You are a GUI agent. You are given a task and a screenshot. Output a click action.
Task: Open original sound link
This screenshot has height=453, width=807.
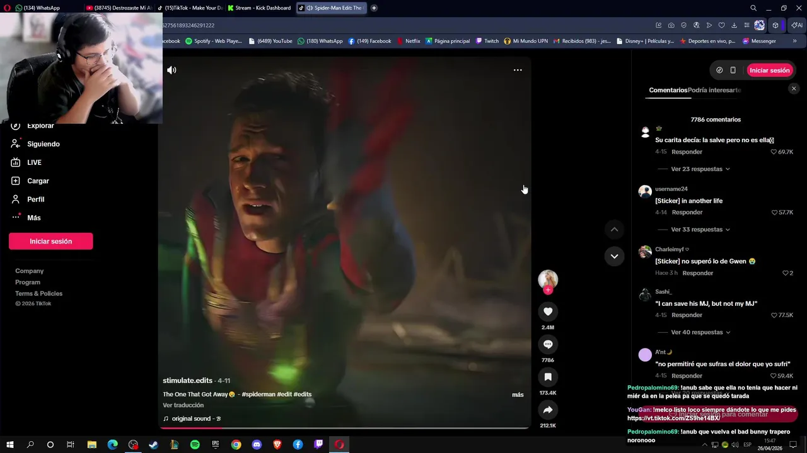192,418
